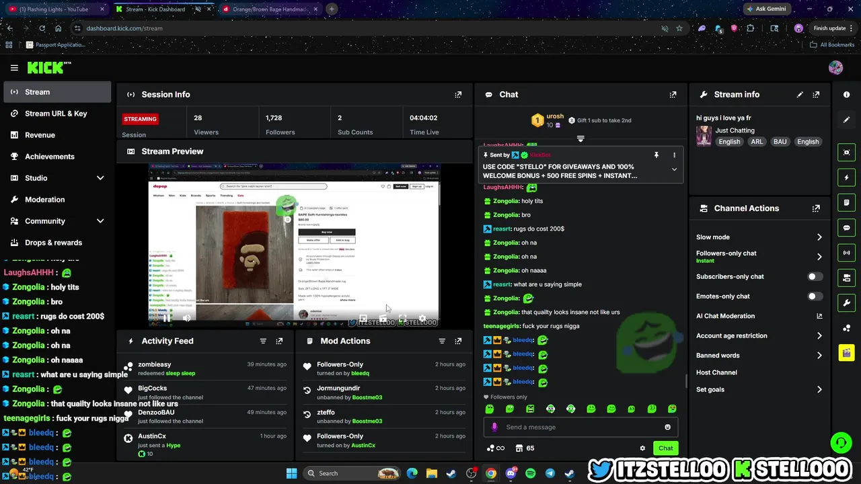Open All Bookmarks folder
Viewport: 861px width, 484px height.
click(832, 45)
